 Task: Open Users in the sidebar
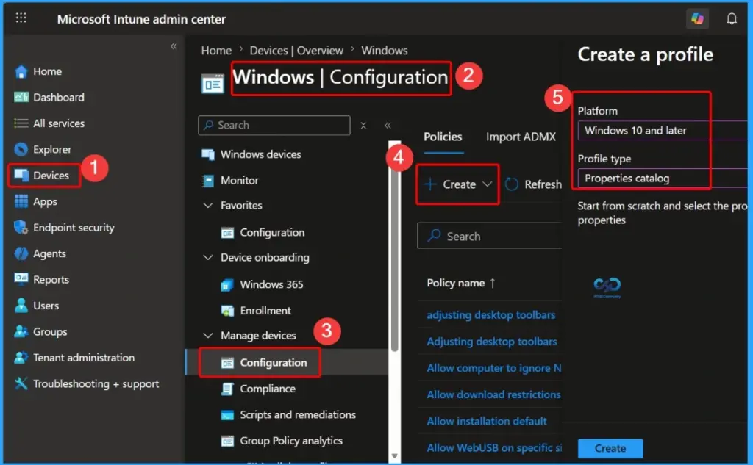pos(37,306)
